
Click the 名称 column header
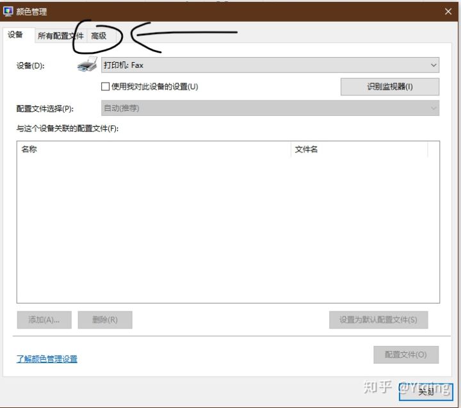click(x=154, y=149)
